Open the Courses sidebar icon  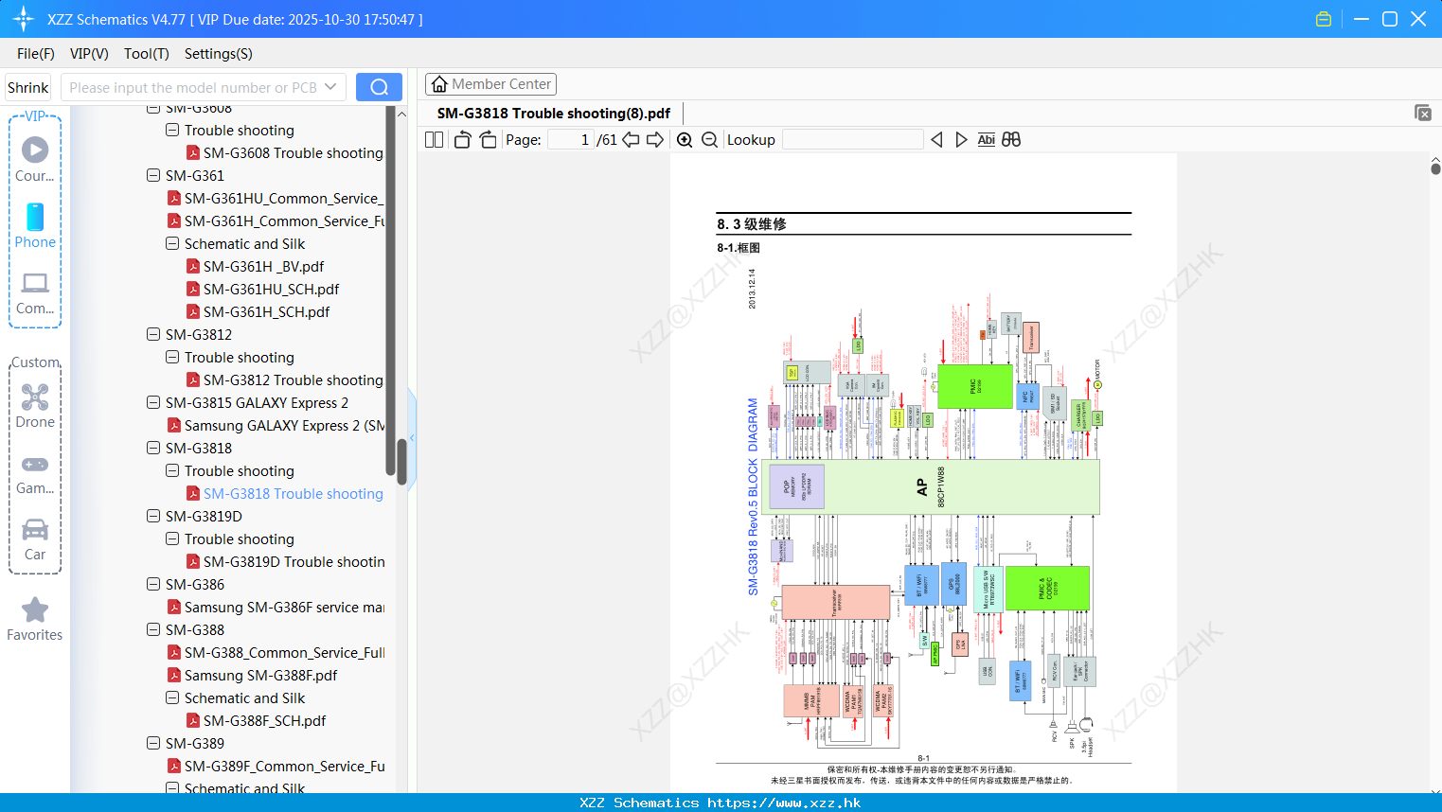pyautogui.click(x=35, y=158)
